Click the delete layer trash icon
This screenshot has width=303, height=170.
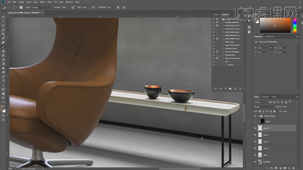point(294,168)
